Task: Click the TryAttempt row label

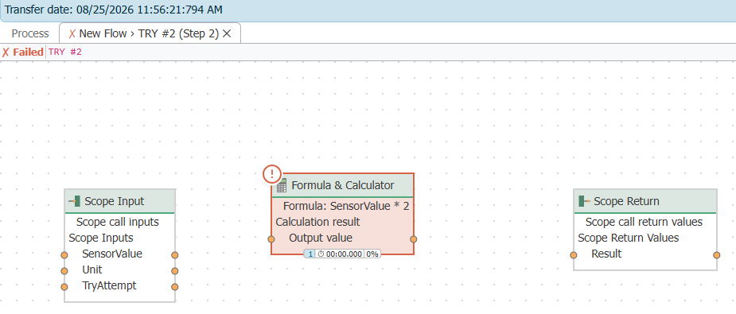Action: point(109,285)
